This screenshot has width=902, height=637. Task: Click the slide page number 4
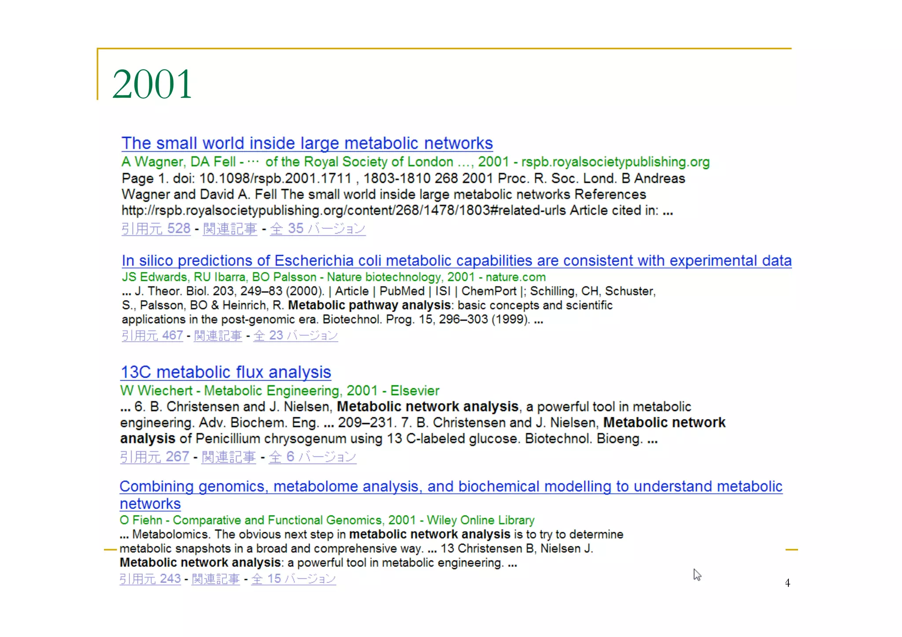[787, 583]
